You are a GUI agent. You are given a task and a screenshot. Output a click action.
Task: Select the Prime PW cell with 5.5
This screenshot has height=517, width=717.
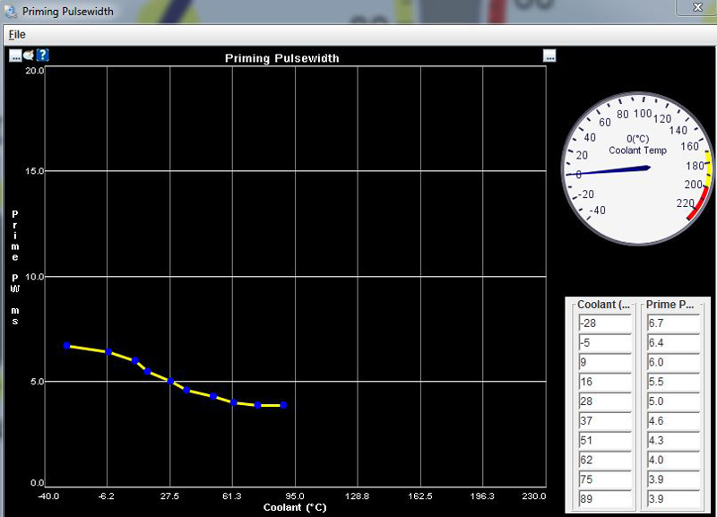672,382
